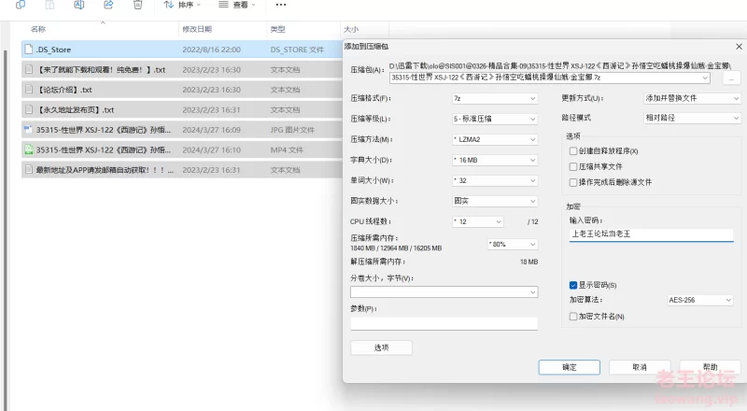Click the Rename icon in Explorer toolbar

79,5
